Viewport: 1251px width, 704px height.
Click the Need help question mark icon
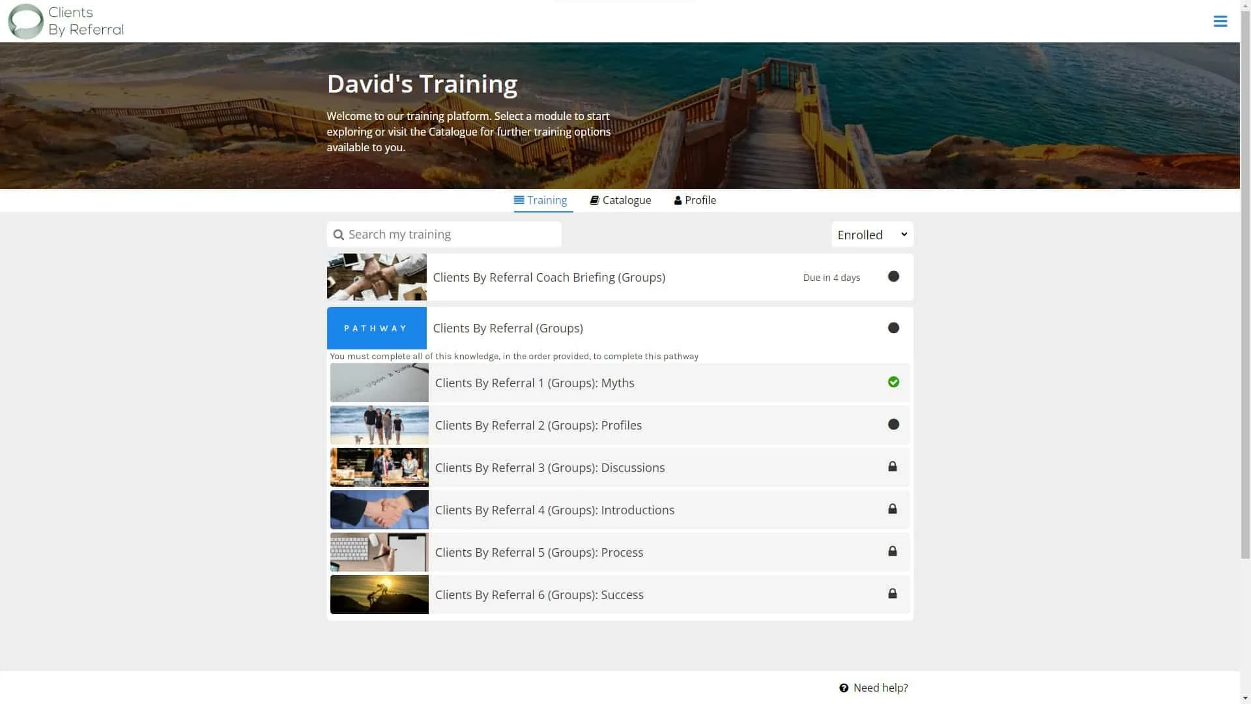click(x=844, y=688)
